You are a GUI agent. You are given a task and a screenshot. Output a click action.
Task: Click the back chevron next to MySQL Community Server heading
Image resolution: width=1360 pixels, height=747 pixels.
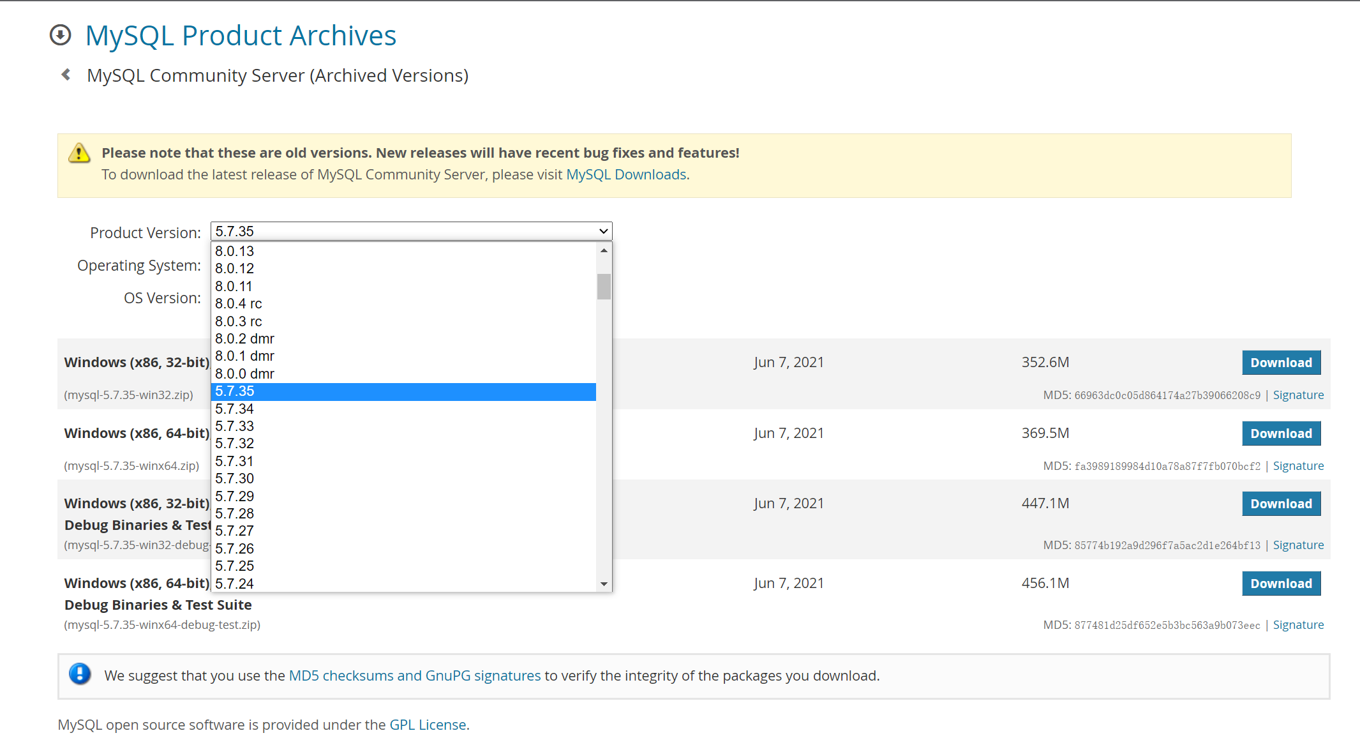point(66,75)
